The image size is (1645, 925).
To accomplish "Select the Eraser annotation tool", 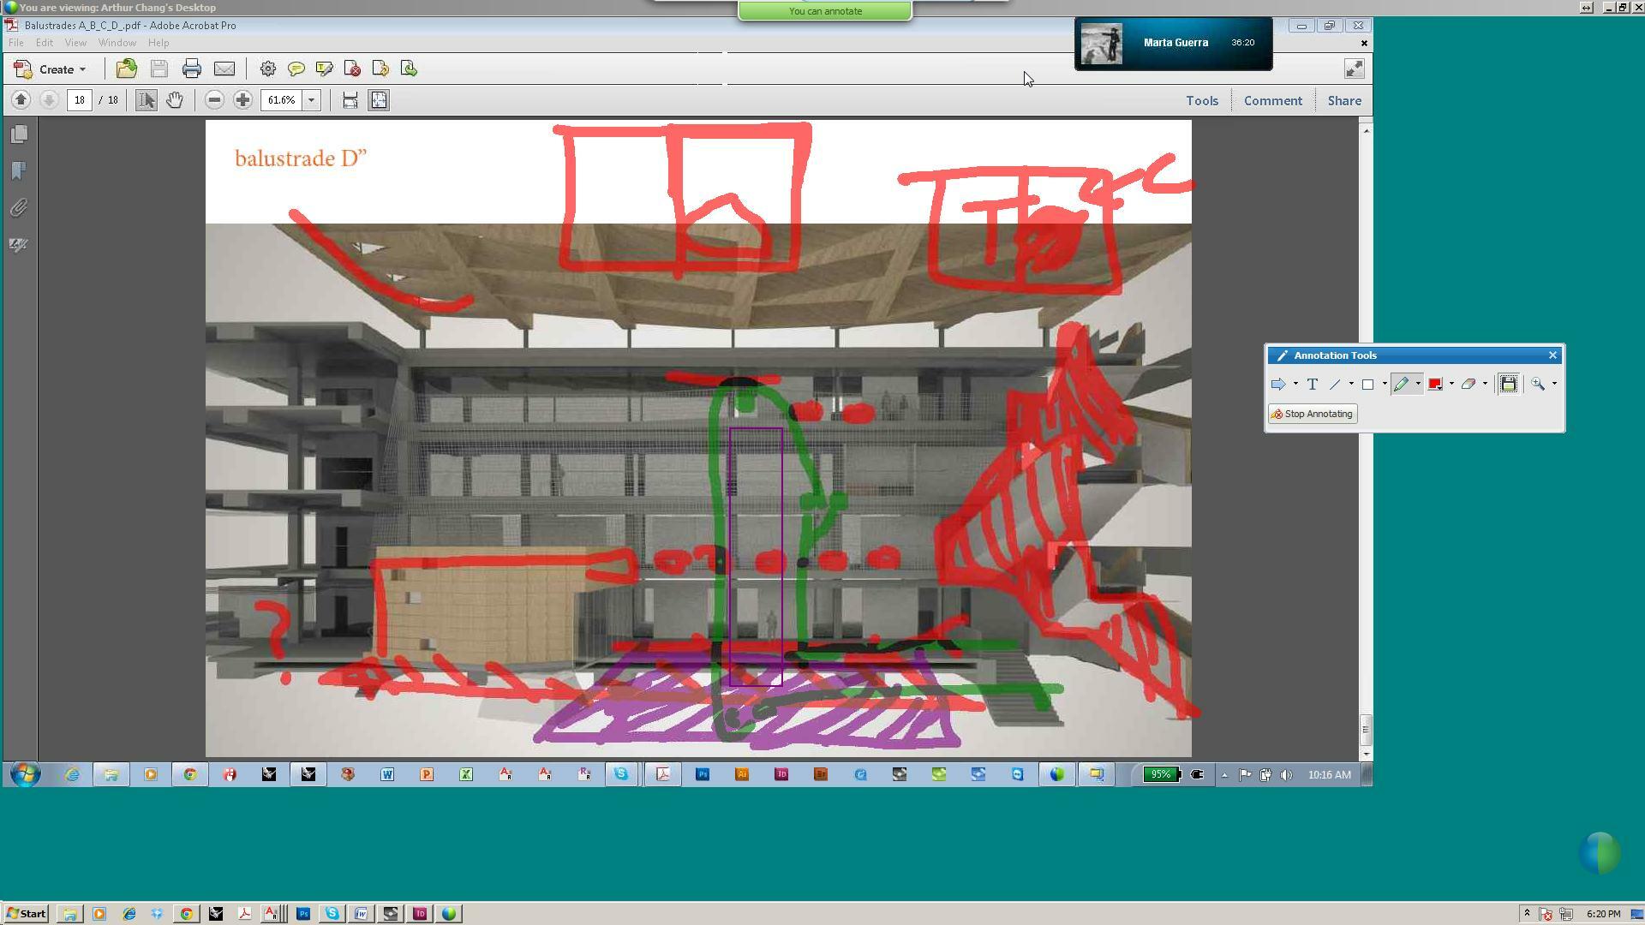I will pyautogui.click(x=1469, y=385).
